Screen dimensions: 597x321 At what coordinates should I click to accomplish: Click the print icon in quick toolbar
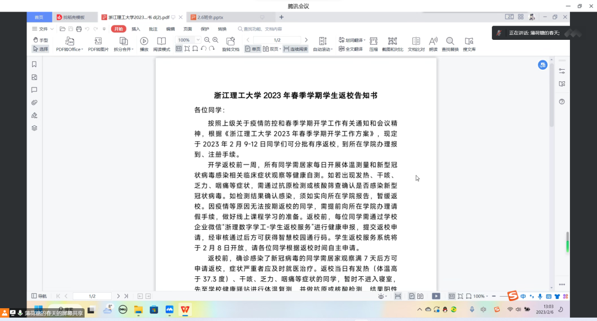tap(79, 29)
